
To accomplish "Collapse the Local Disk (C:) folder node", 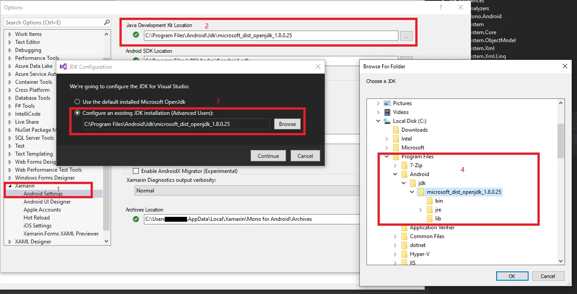I will click(x=378, y=121).
